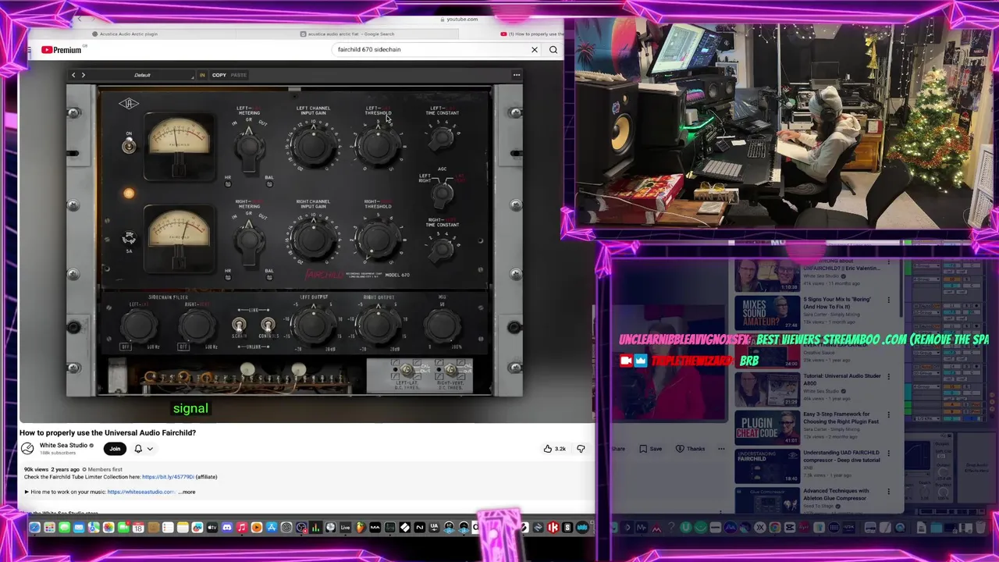Screen dimensions: 999x562
Task: Open the 'Default' preset dropdown
Action: (142, 75)
